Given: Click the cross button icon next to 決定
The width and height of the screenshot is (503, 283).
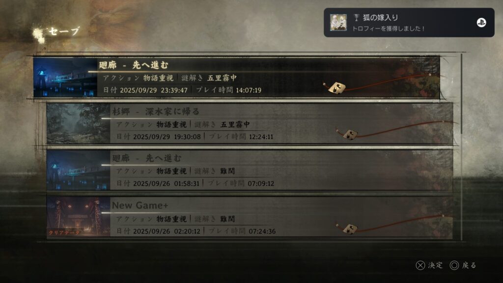Looking at the screenshot, I should point(420,265).
